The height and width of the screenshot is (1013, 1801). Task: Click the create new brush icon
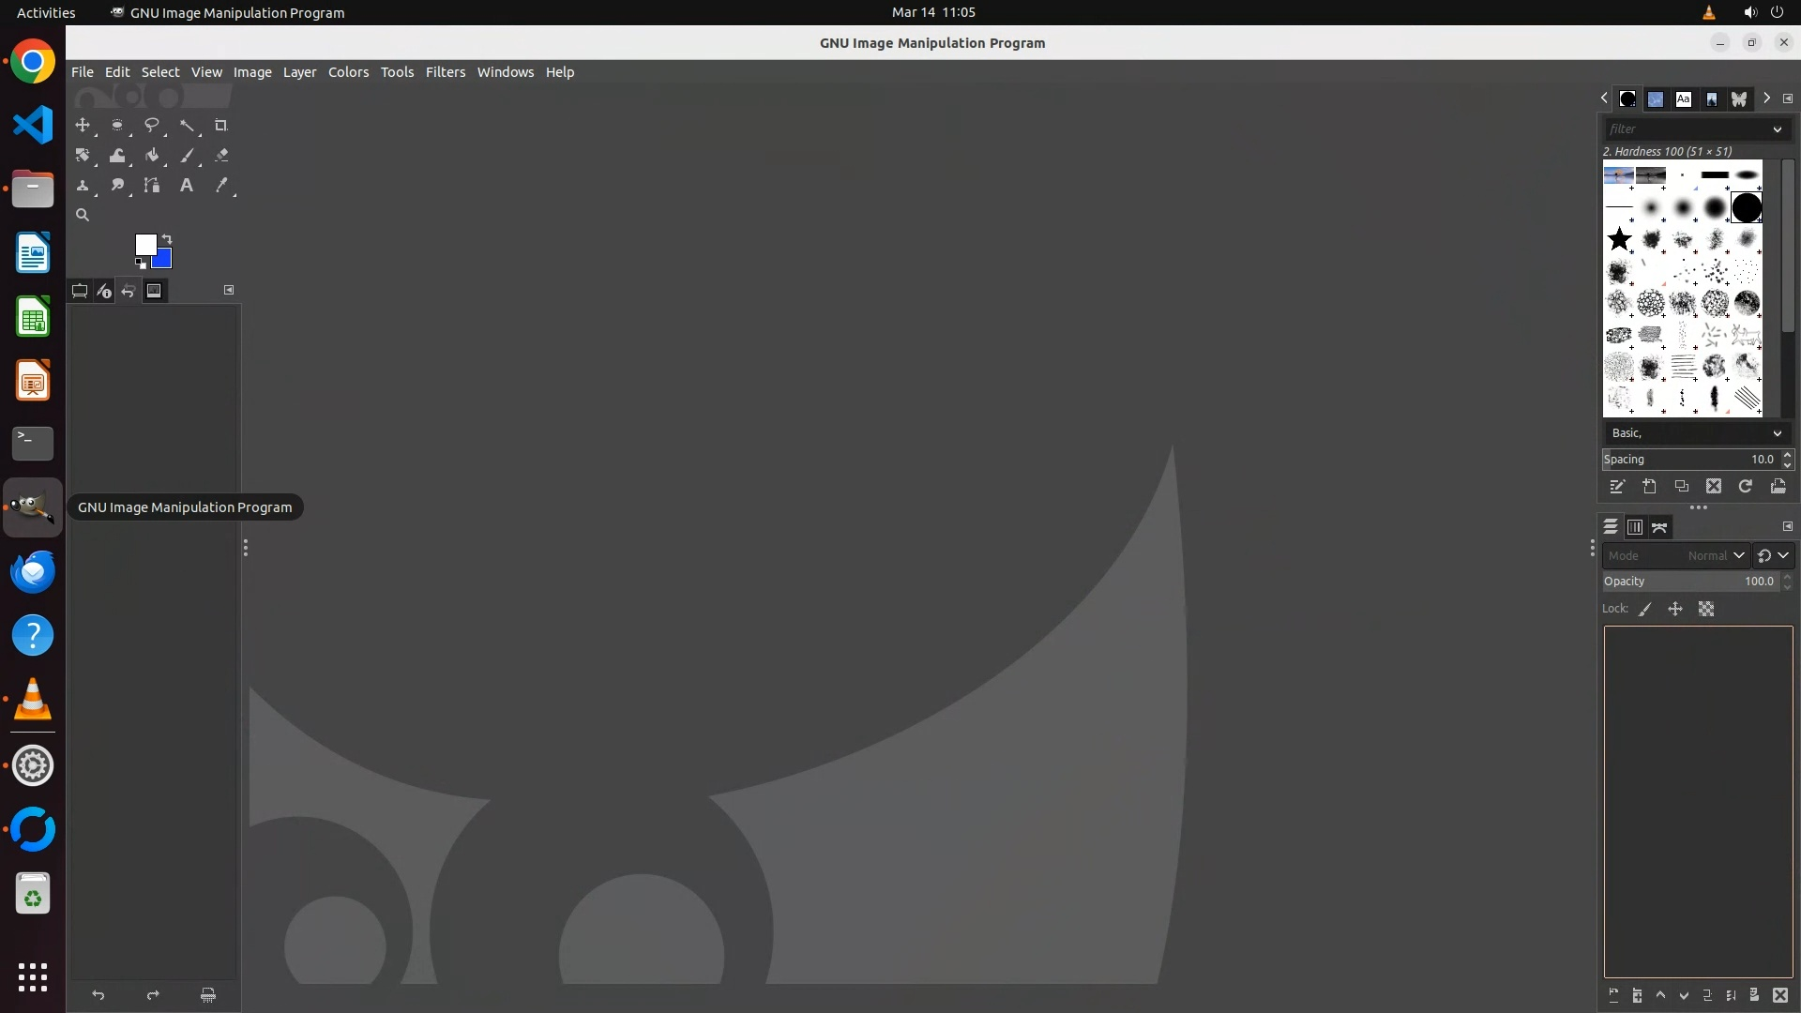tap(1649, 486)
